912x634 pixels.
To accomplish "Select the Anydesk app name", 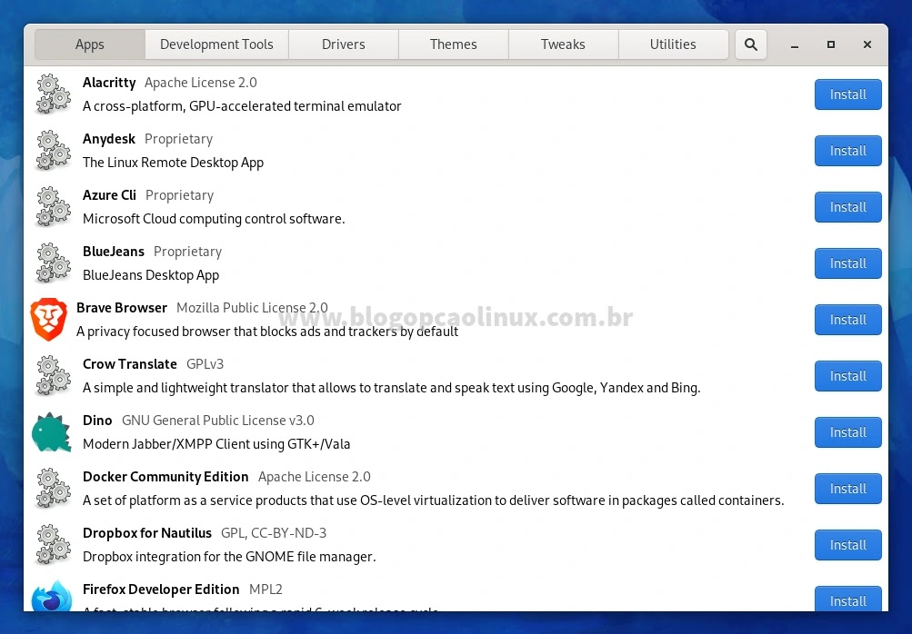I will (x=109, y=139).
